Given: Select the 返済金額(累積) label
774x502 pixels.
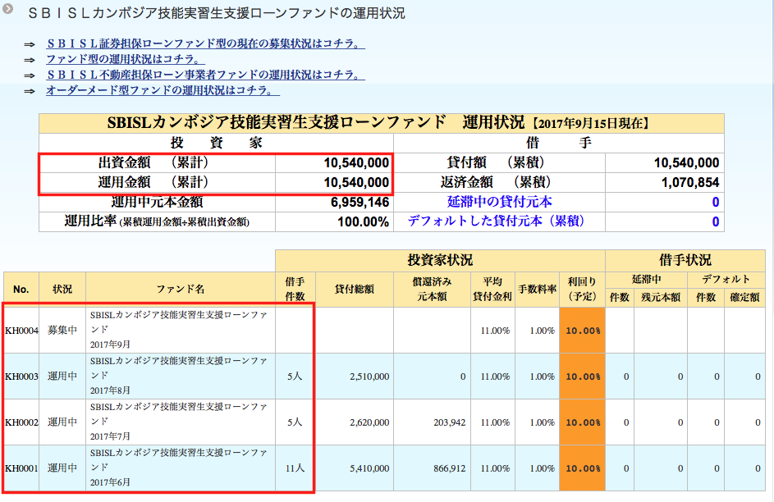Looking at the screenshot, I should (496, 182).
